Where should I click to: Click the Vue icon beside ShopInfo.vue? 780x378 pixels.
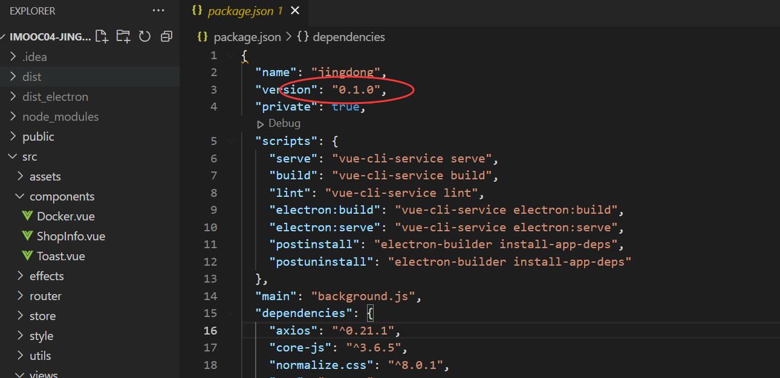[x=27, y=236]
